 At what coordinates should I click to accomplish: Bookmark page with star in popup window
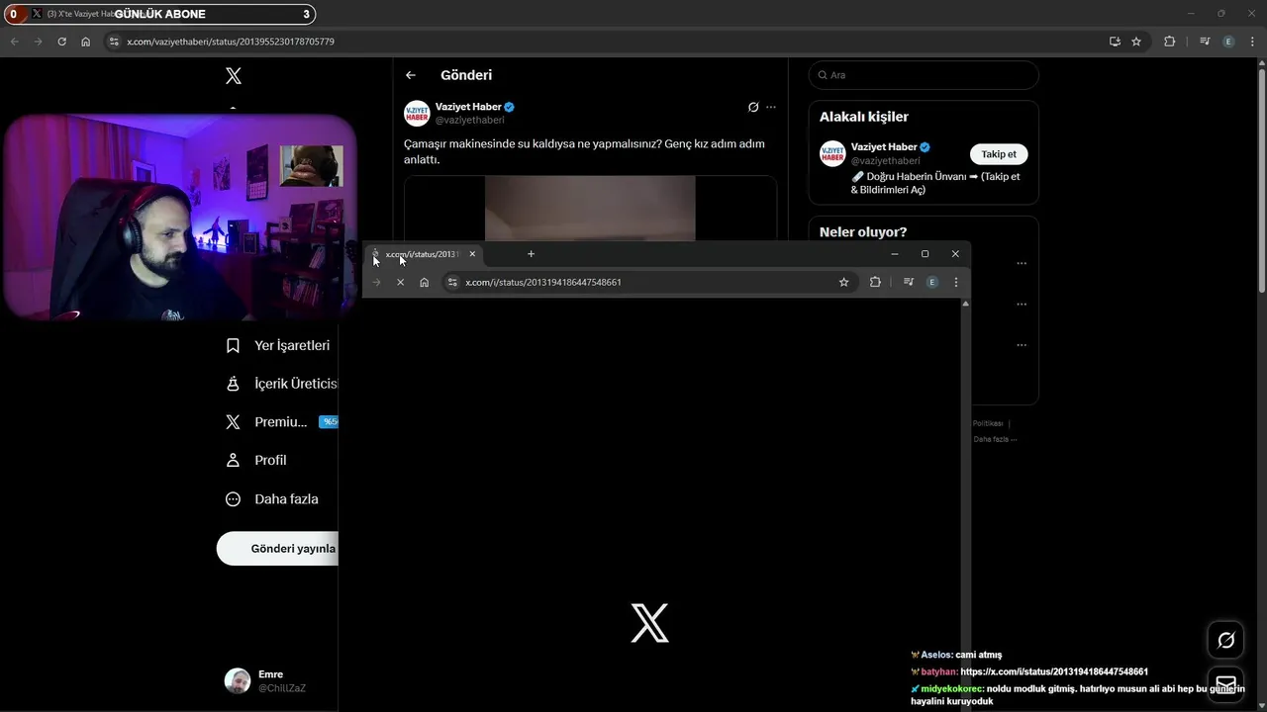pos(843,282)
